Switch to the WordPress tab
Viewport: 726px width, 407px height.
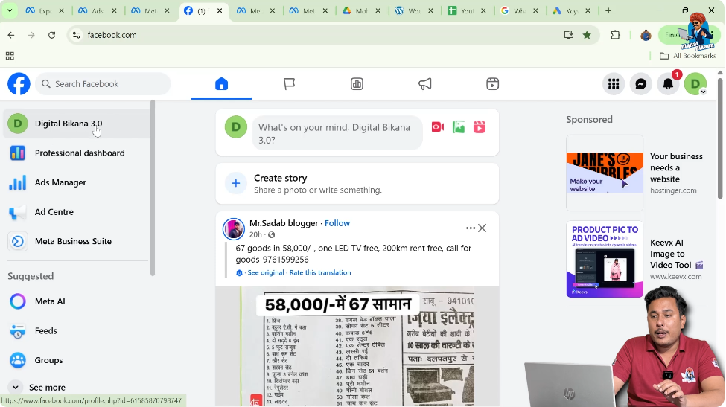pyautogui.click(x=414, y=10)
